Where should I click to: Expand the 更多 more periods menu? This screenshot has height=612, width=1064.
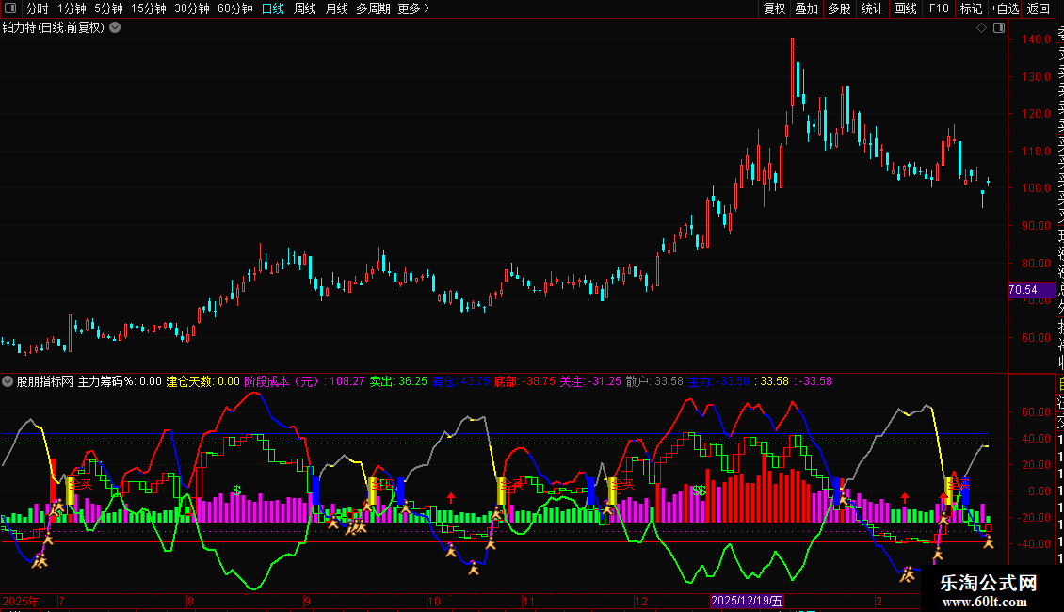414,8
